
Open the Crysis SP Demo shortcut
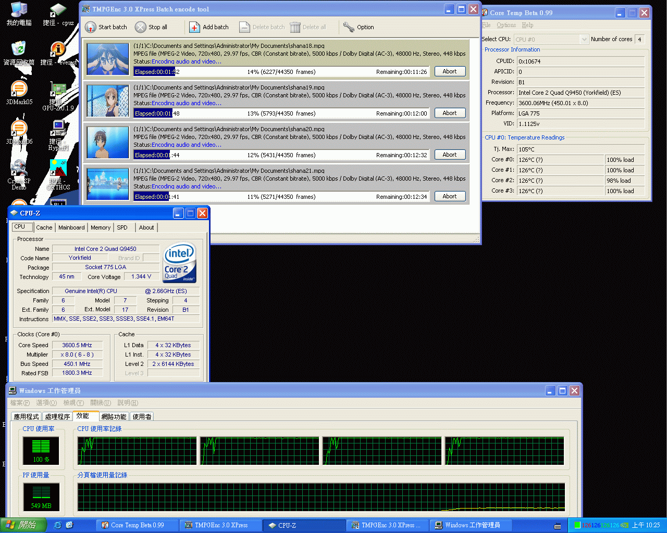coord(19,175)
